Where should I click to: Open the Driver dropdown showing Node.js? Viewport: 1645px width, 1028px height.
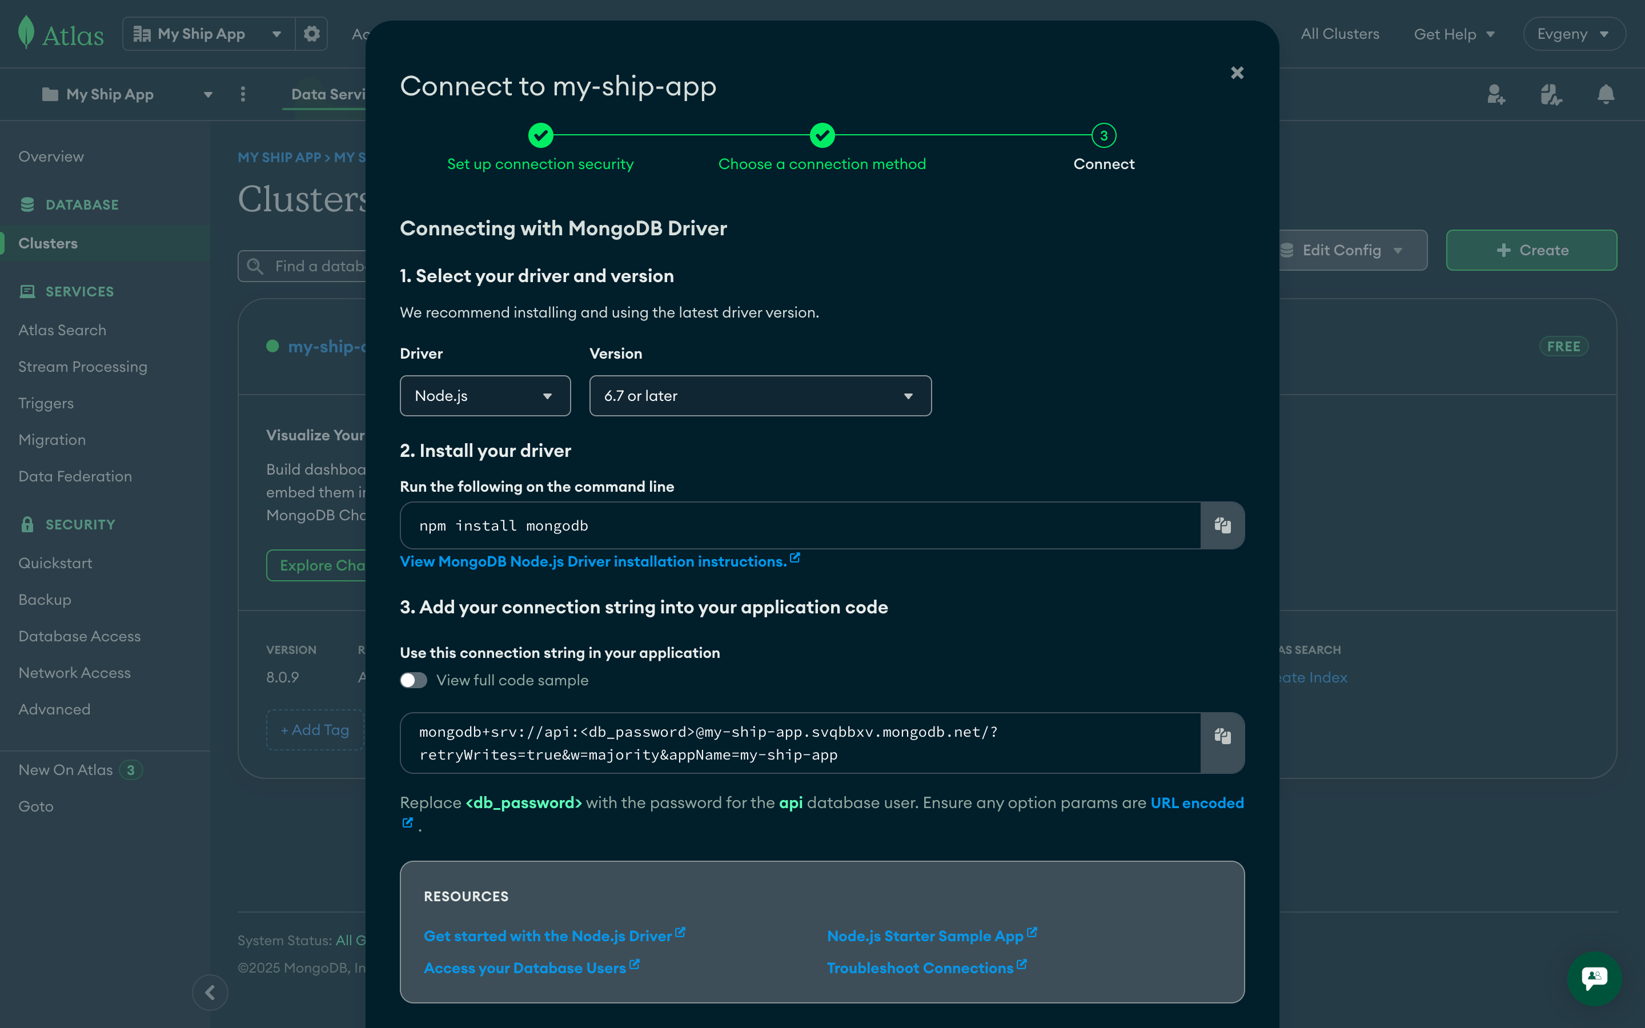pyautogui.click(x=485, y=395)
